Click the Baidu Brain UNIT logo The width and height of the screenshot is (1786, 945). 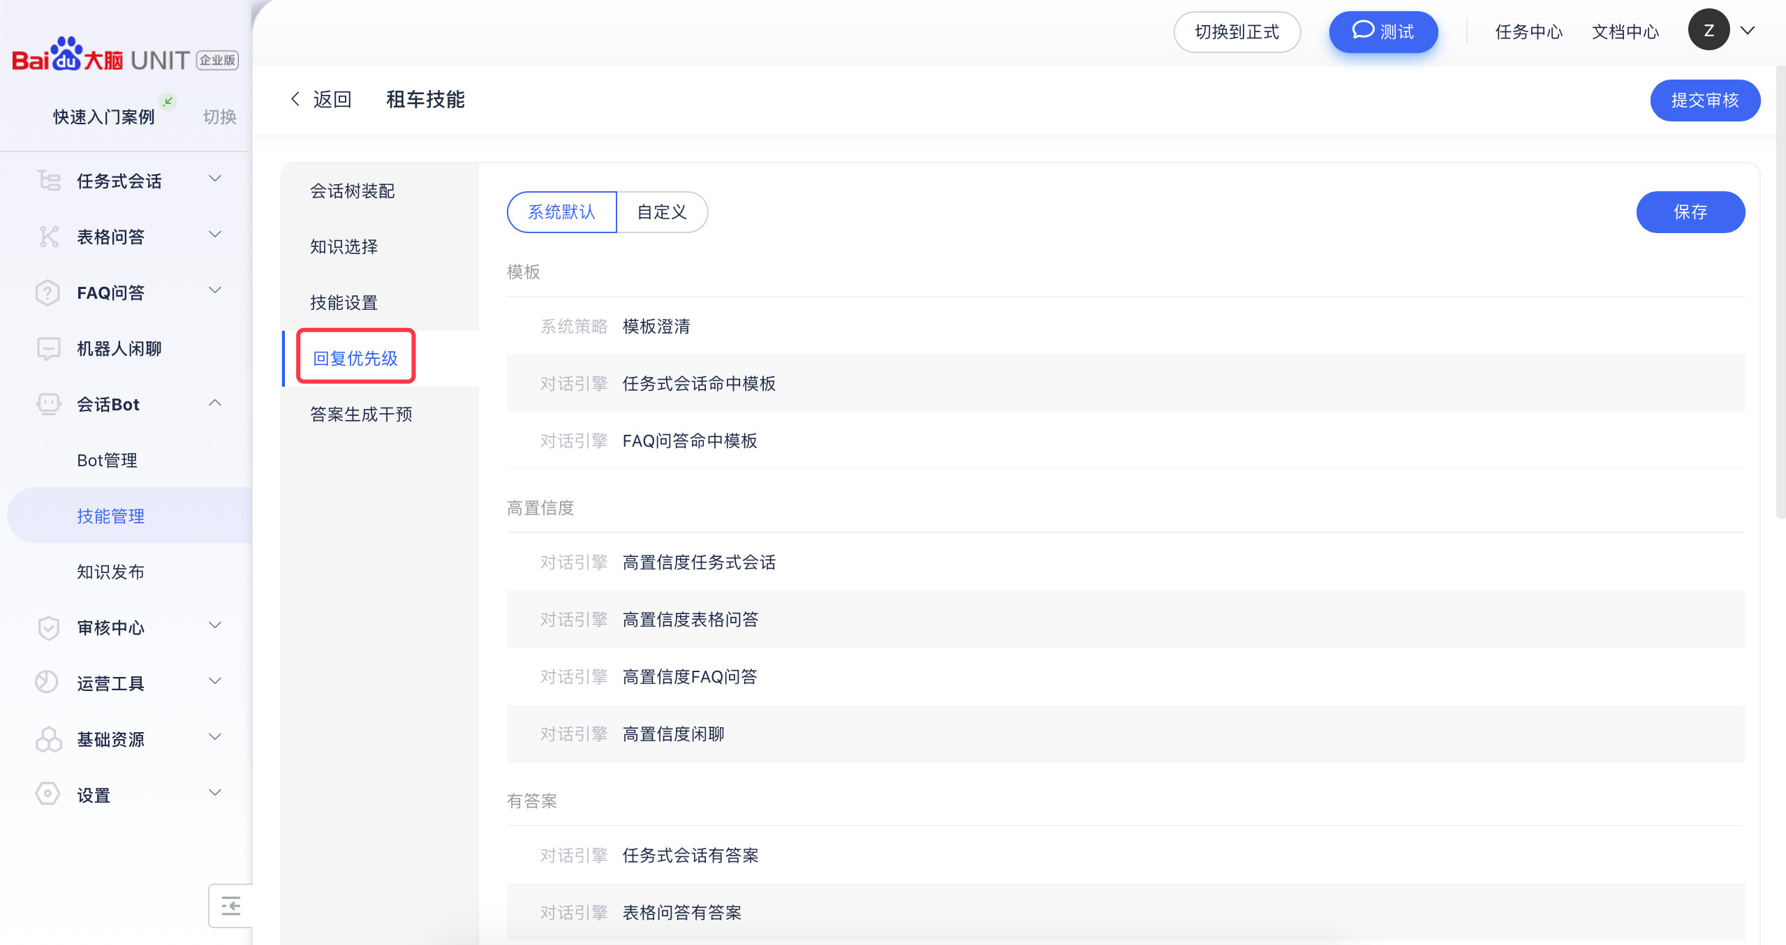coord(126,55)
